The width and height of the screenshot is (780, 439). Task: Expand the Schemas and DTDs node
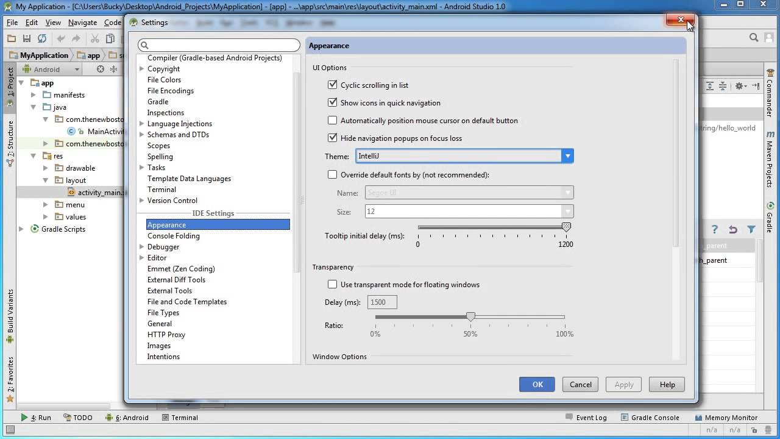click(141, 135)
